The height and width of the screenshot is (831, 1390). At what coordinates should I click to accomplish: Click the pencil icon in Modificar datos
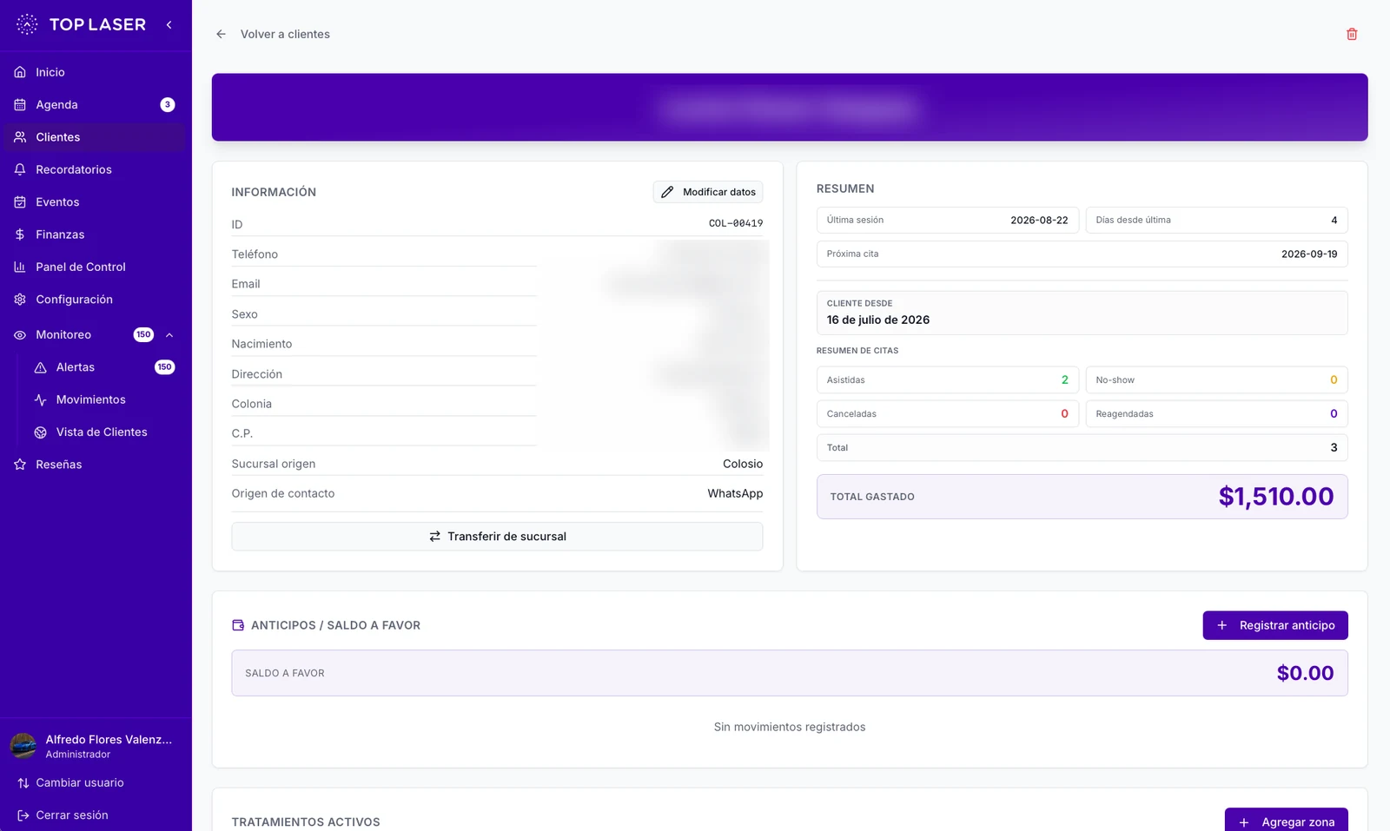pos(667,192)
